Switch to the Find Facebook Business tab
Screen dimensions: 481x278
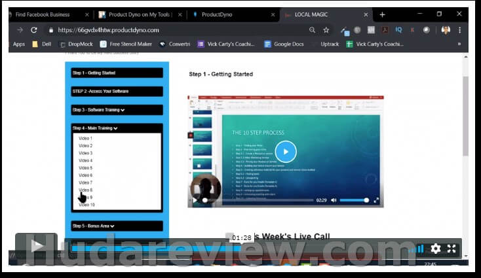(x=43, y=14)
